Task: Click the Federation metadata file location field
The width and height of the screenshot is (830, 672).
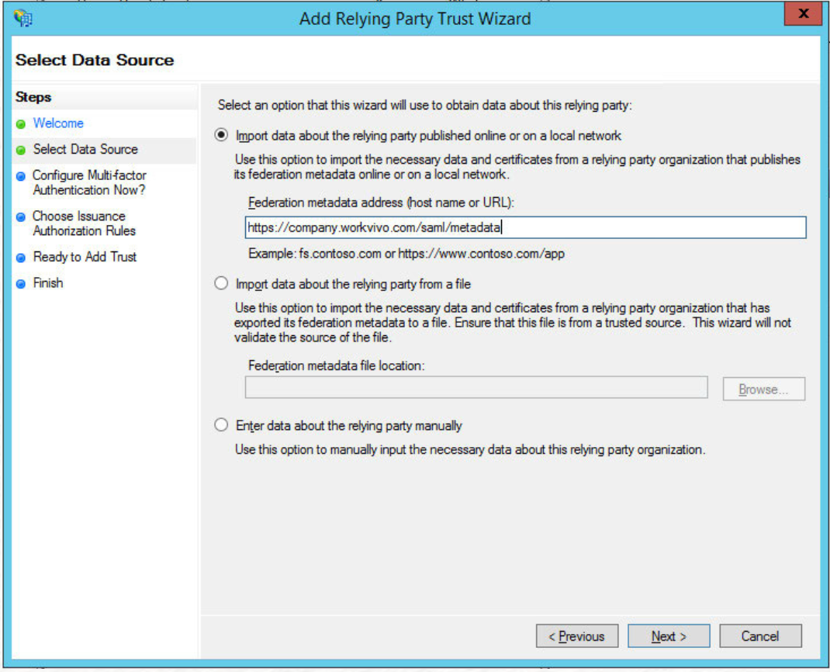Action: coord(476,387)
